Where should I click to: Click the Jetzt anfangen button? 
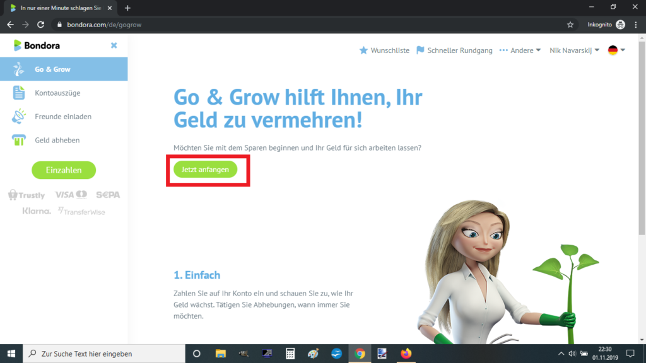(205, 170)
